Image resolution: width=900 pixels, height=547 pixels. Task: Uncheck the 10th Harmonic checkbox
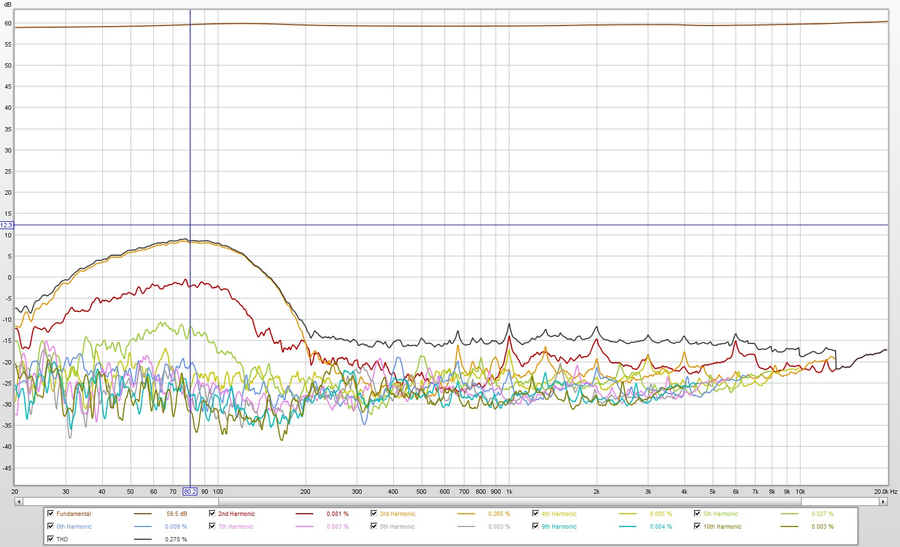coord(697,526)
